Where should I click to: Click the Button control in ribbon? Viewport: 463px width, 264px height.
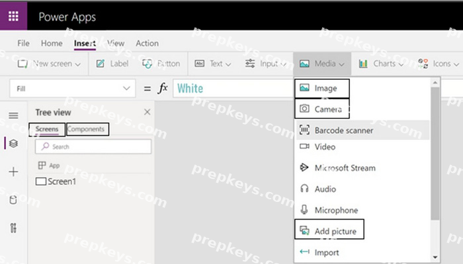[161, 63]
